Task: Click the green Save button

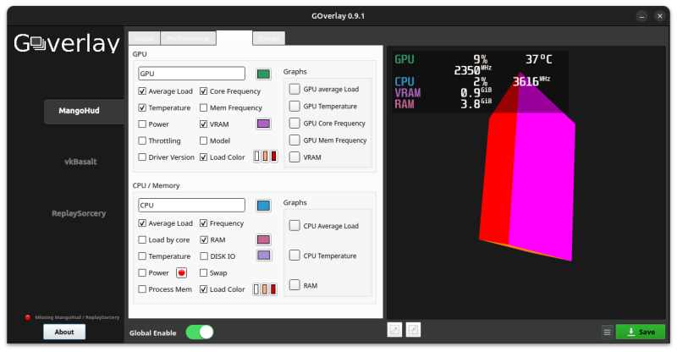Action: [x=641, y=332]
